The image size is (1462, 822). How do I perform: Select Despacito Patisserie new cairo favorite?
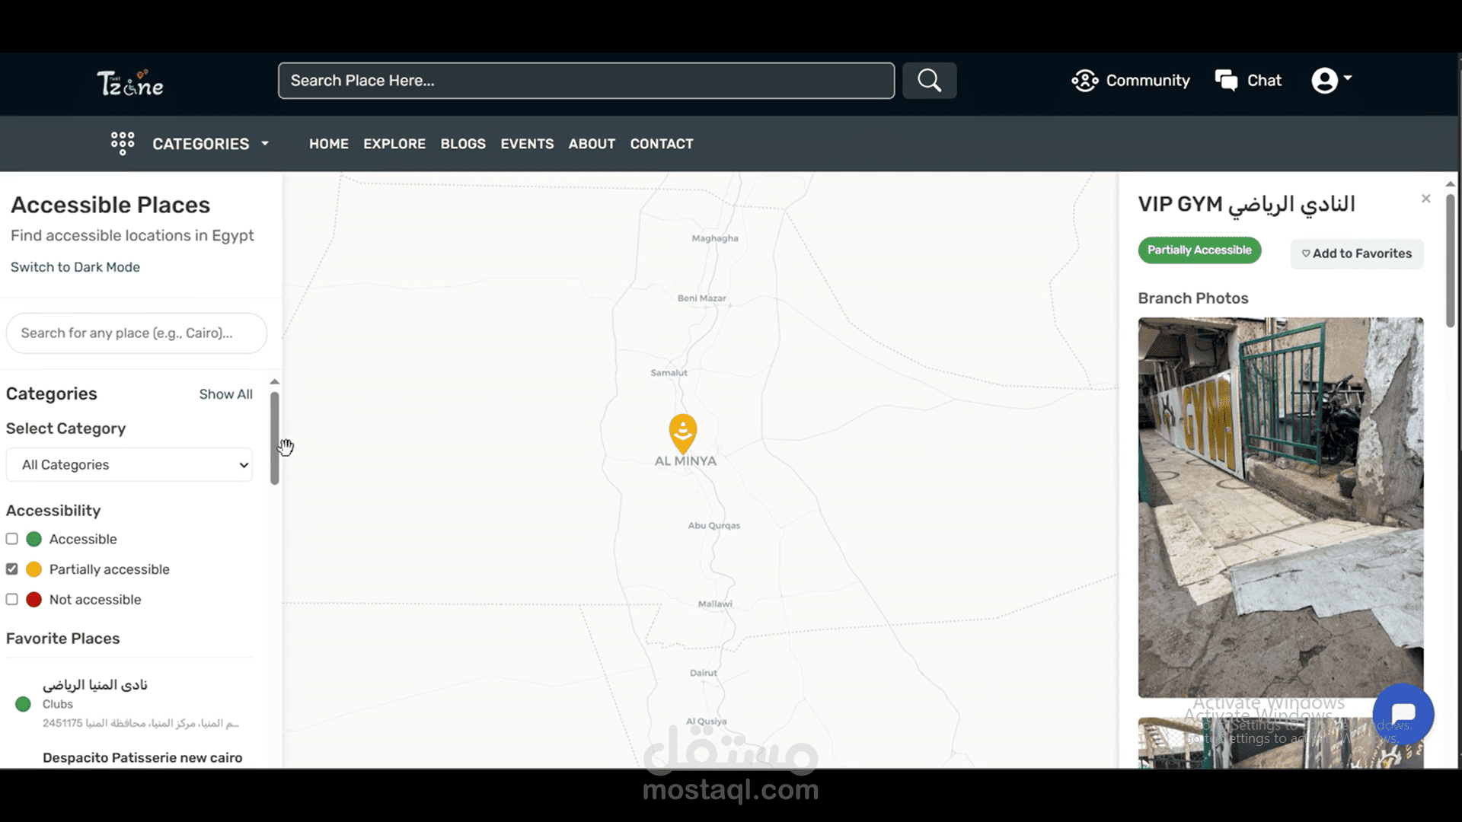[142, 757]
